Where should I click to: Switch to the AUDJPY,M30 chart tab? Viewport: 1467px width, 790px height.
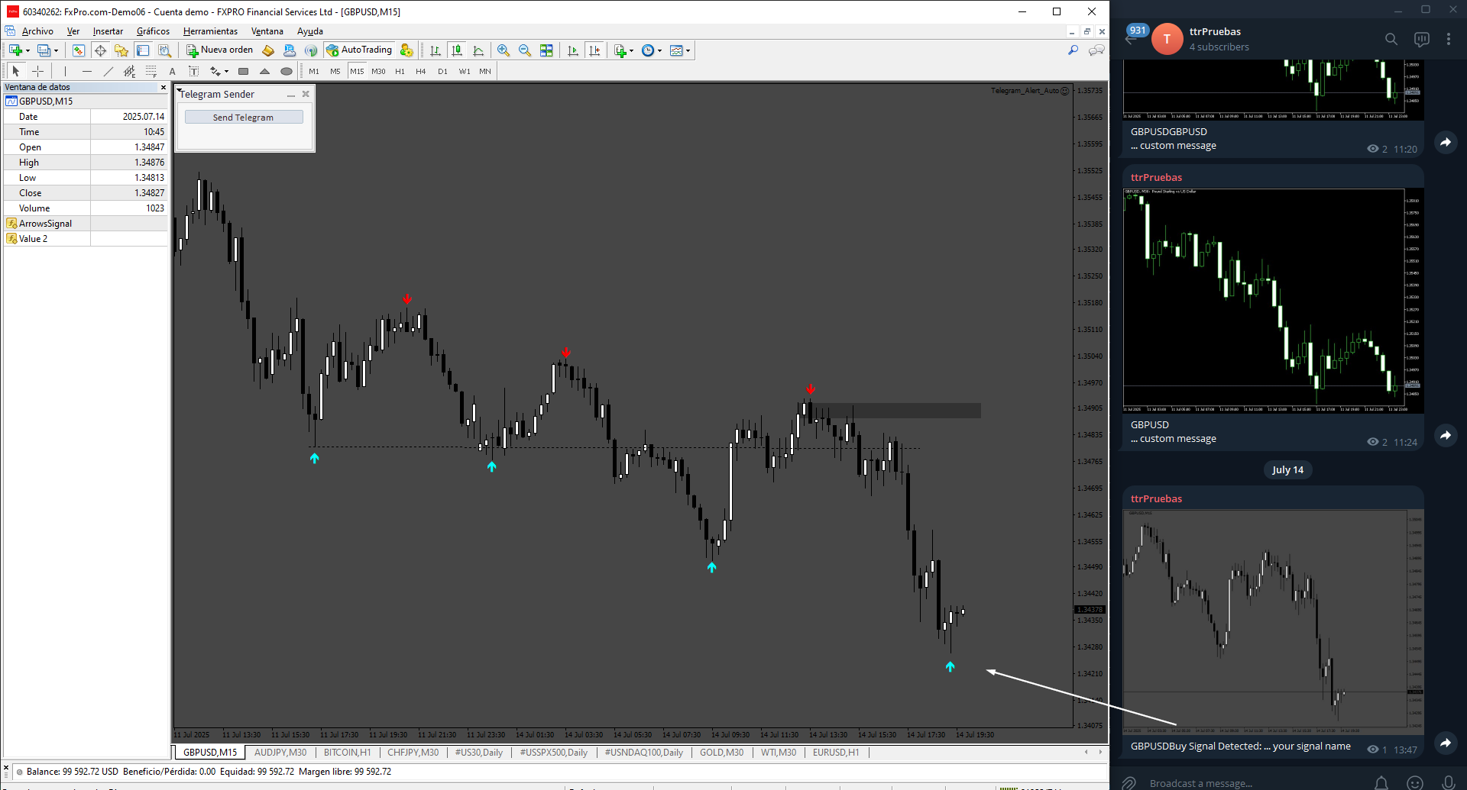tap(280, 753)
